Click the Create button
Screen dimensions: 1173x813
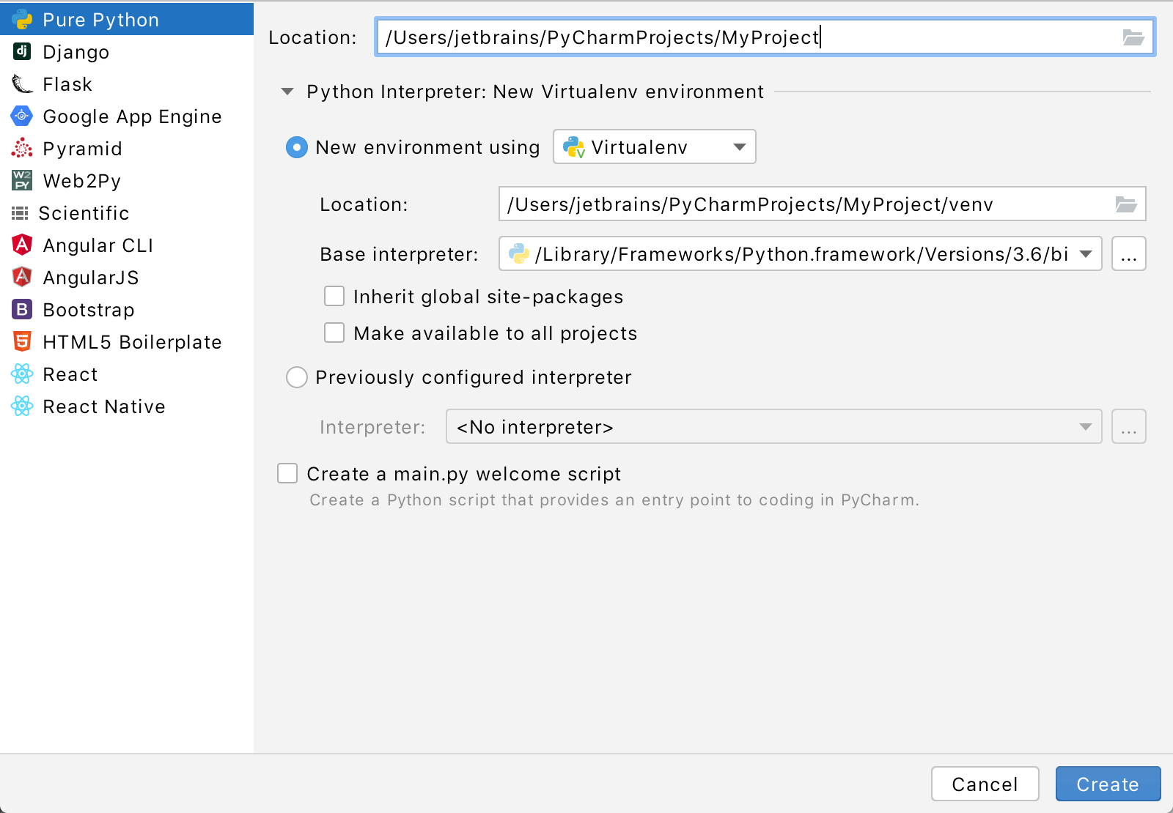[x=1107, y=784]
